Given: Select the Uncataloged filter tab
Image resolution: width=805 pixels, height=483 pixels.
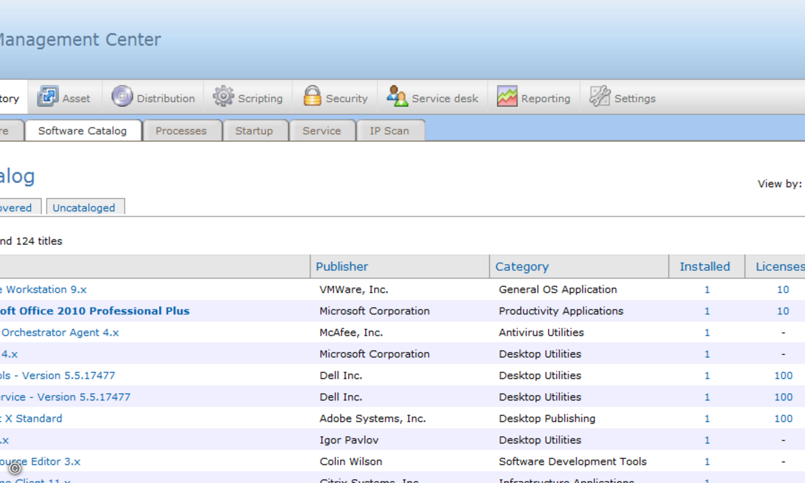Looking at the screenshot, I should (x=85, y=208).
